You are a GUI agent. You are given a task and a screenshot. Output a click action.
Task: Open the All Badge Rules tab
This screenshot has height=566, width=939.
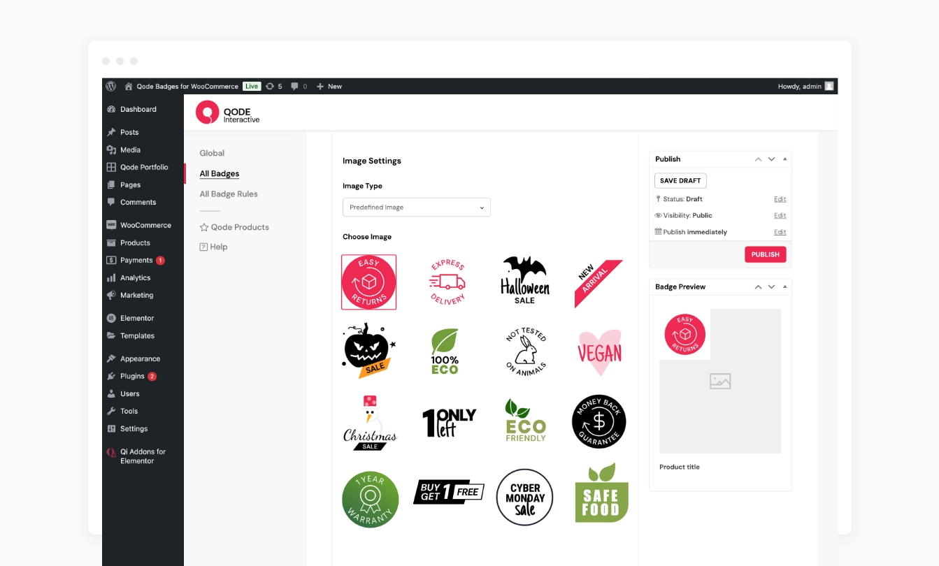coord(229,194)
